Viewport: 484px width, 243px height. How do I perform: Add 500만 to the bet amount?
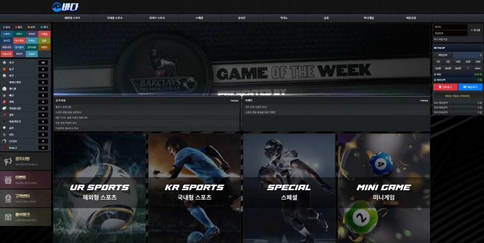(x=458, y=68)
